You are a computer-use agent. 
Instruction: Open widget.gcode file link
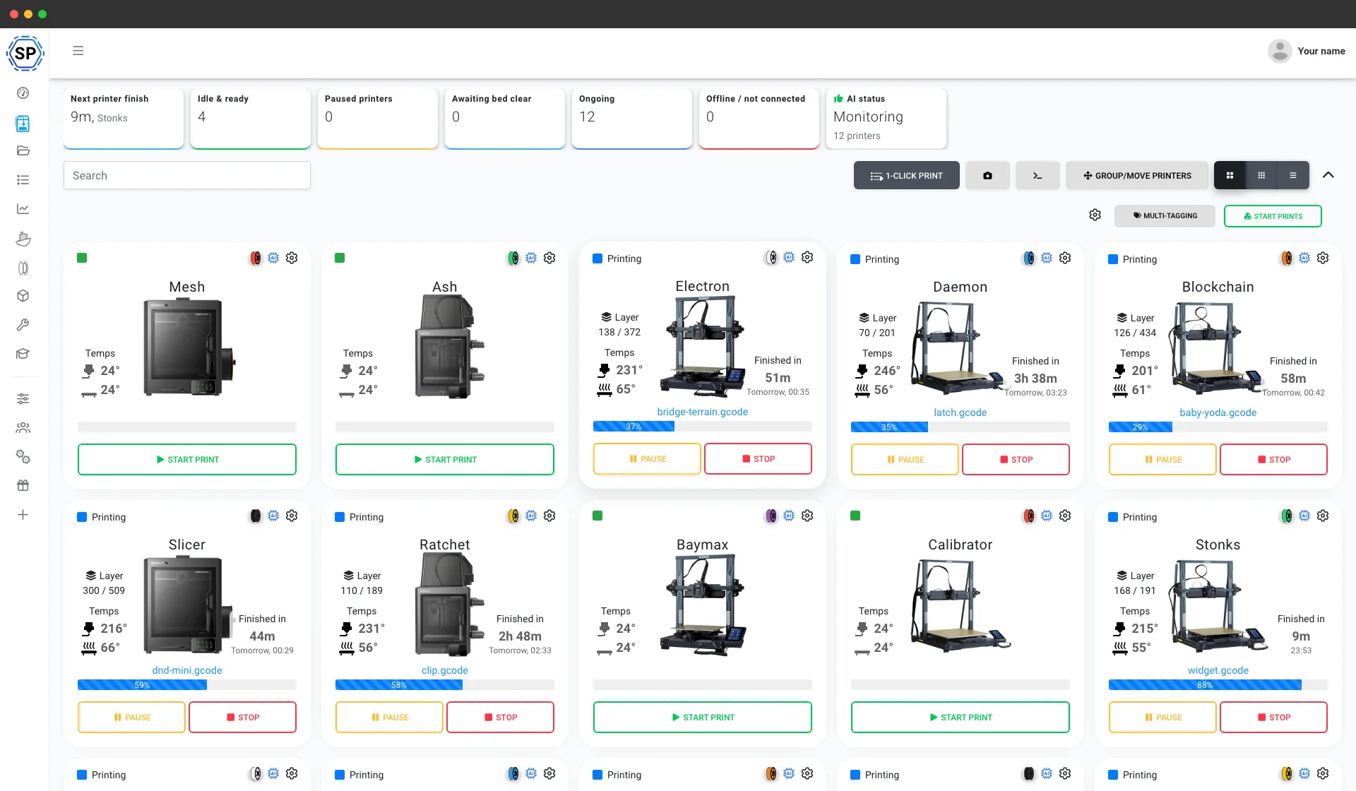point(1218,670)
